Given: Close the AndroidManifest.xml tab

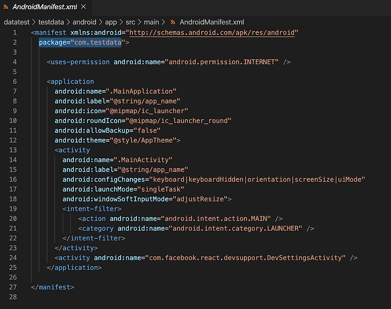Looking at the screenshot, I should point(84,7).
